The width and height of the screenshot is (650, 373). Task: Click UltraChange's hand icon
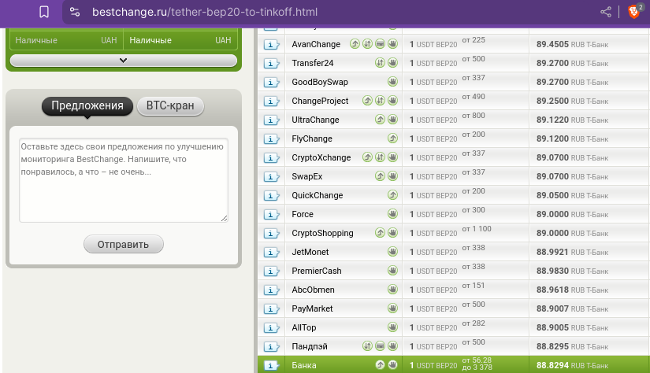pyautogui.click(x=392, y=120)
